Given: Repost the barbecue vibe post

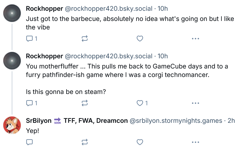Looking at the screenshot, I should [84, 39].
